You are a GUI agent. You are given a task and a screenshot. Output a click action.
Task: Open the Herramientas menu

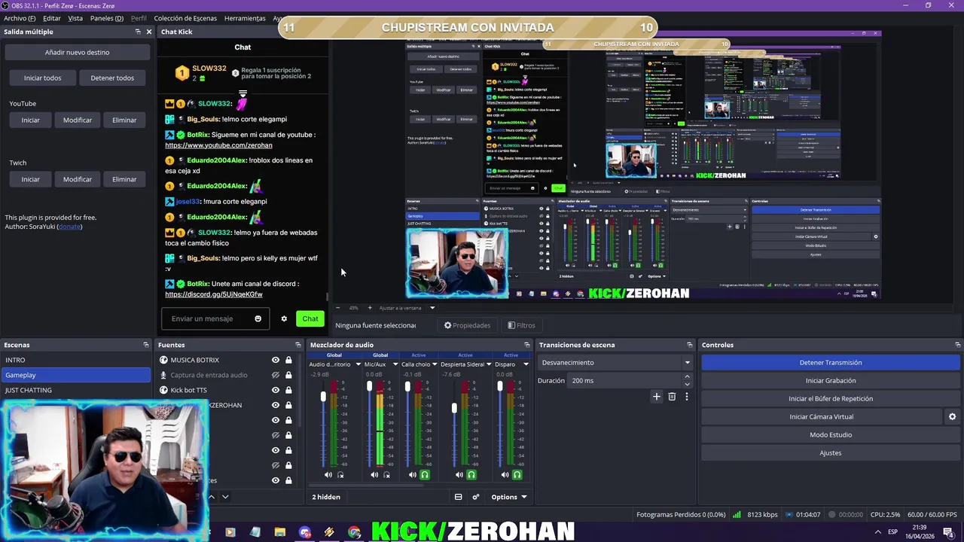(x=245, y=18)
